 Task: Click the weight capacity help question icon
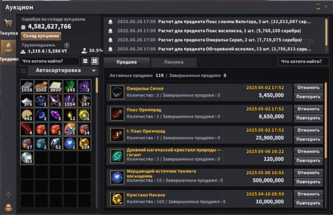(x=66, y=45)
